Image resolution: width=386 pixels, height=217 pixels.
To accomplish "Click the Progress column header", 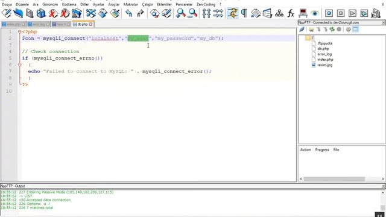I will (x=322, y=149).
